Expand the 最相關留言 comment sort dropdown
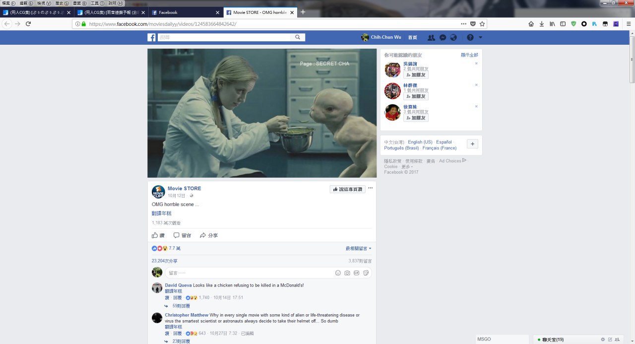Viewport: 635px width, 344px height. tap(358, 248)
